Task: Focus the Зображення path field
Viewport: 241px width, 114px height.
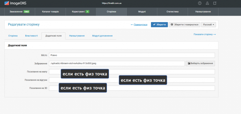Action: [117, 63]
